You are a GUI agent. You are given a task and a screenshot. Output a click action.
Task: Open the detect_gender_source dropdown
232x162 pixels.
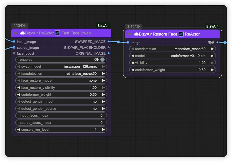(x=61, y=109)
